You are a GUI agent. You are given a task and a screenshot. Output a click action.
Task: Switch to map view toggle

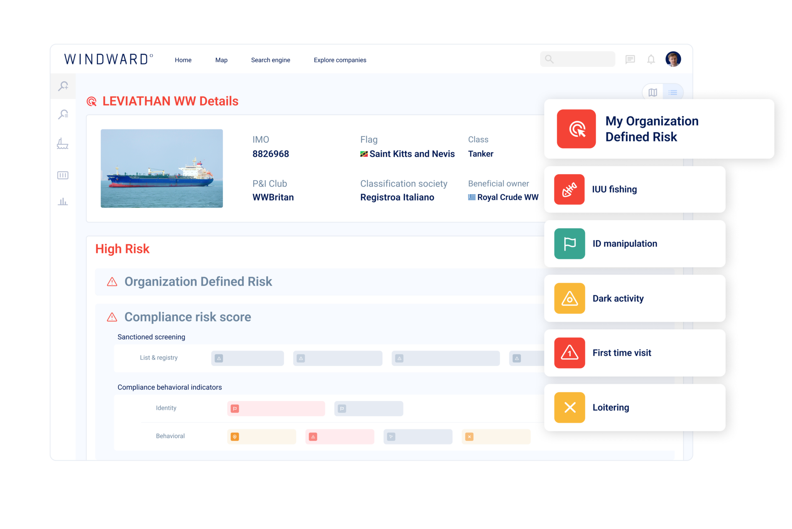click(x=653, y=92)
